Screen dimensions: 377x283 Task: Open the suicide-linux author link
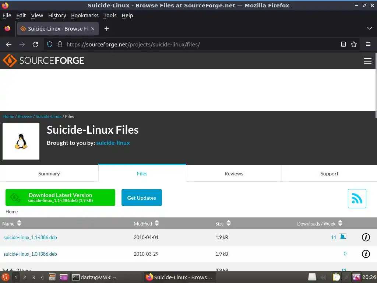pyautogui.click(x=113, y=143)
